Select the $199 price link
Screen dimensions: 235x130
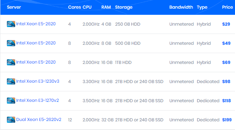pos(227,120)
